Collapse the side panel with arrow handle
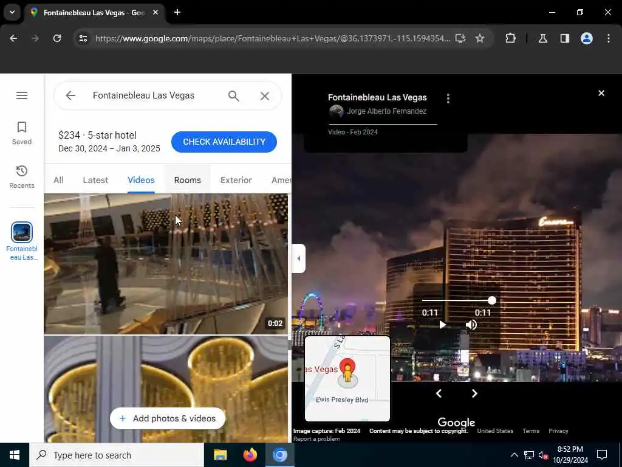This screenshot has height=467, width=622. coord(299,258)
